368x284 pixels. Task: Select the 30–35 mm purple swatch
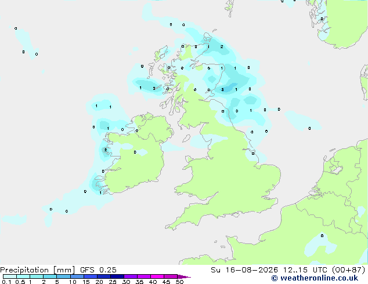point(131,276)
